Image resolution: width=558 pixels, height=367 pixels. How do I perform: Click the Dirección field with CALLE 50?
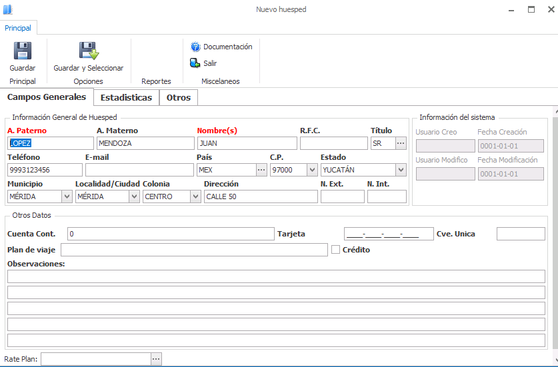point(261,196)
